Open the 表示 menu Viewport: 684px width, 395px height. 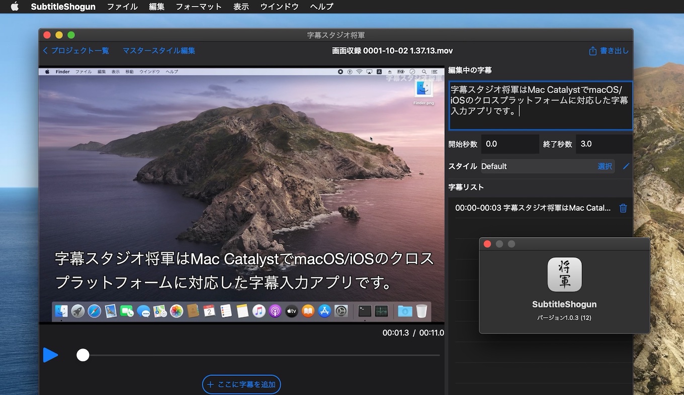[x=241, y=7]
